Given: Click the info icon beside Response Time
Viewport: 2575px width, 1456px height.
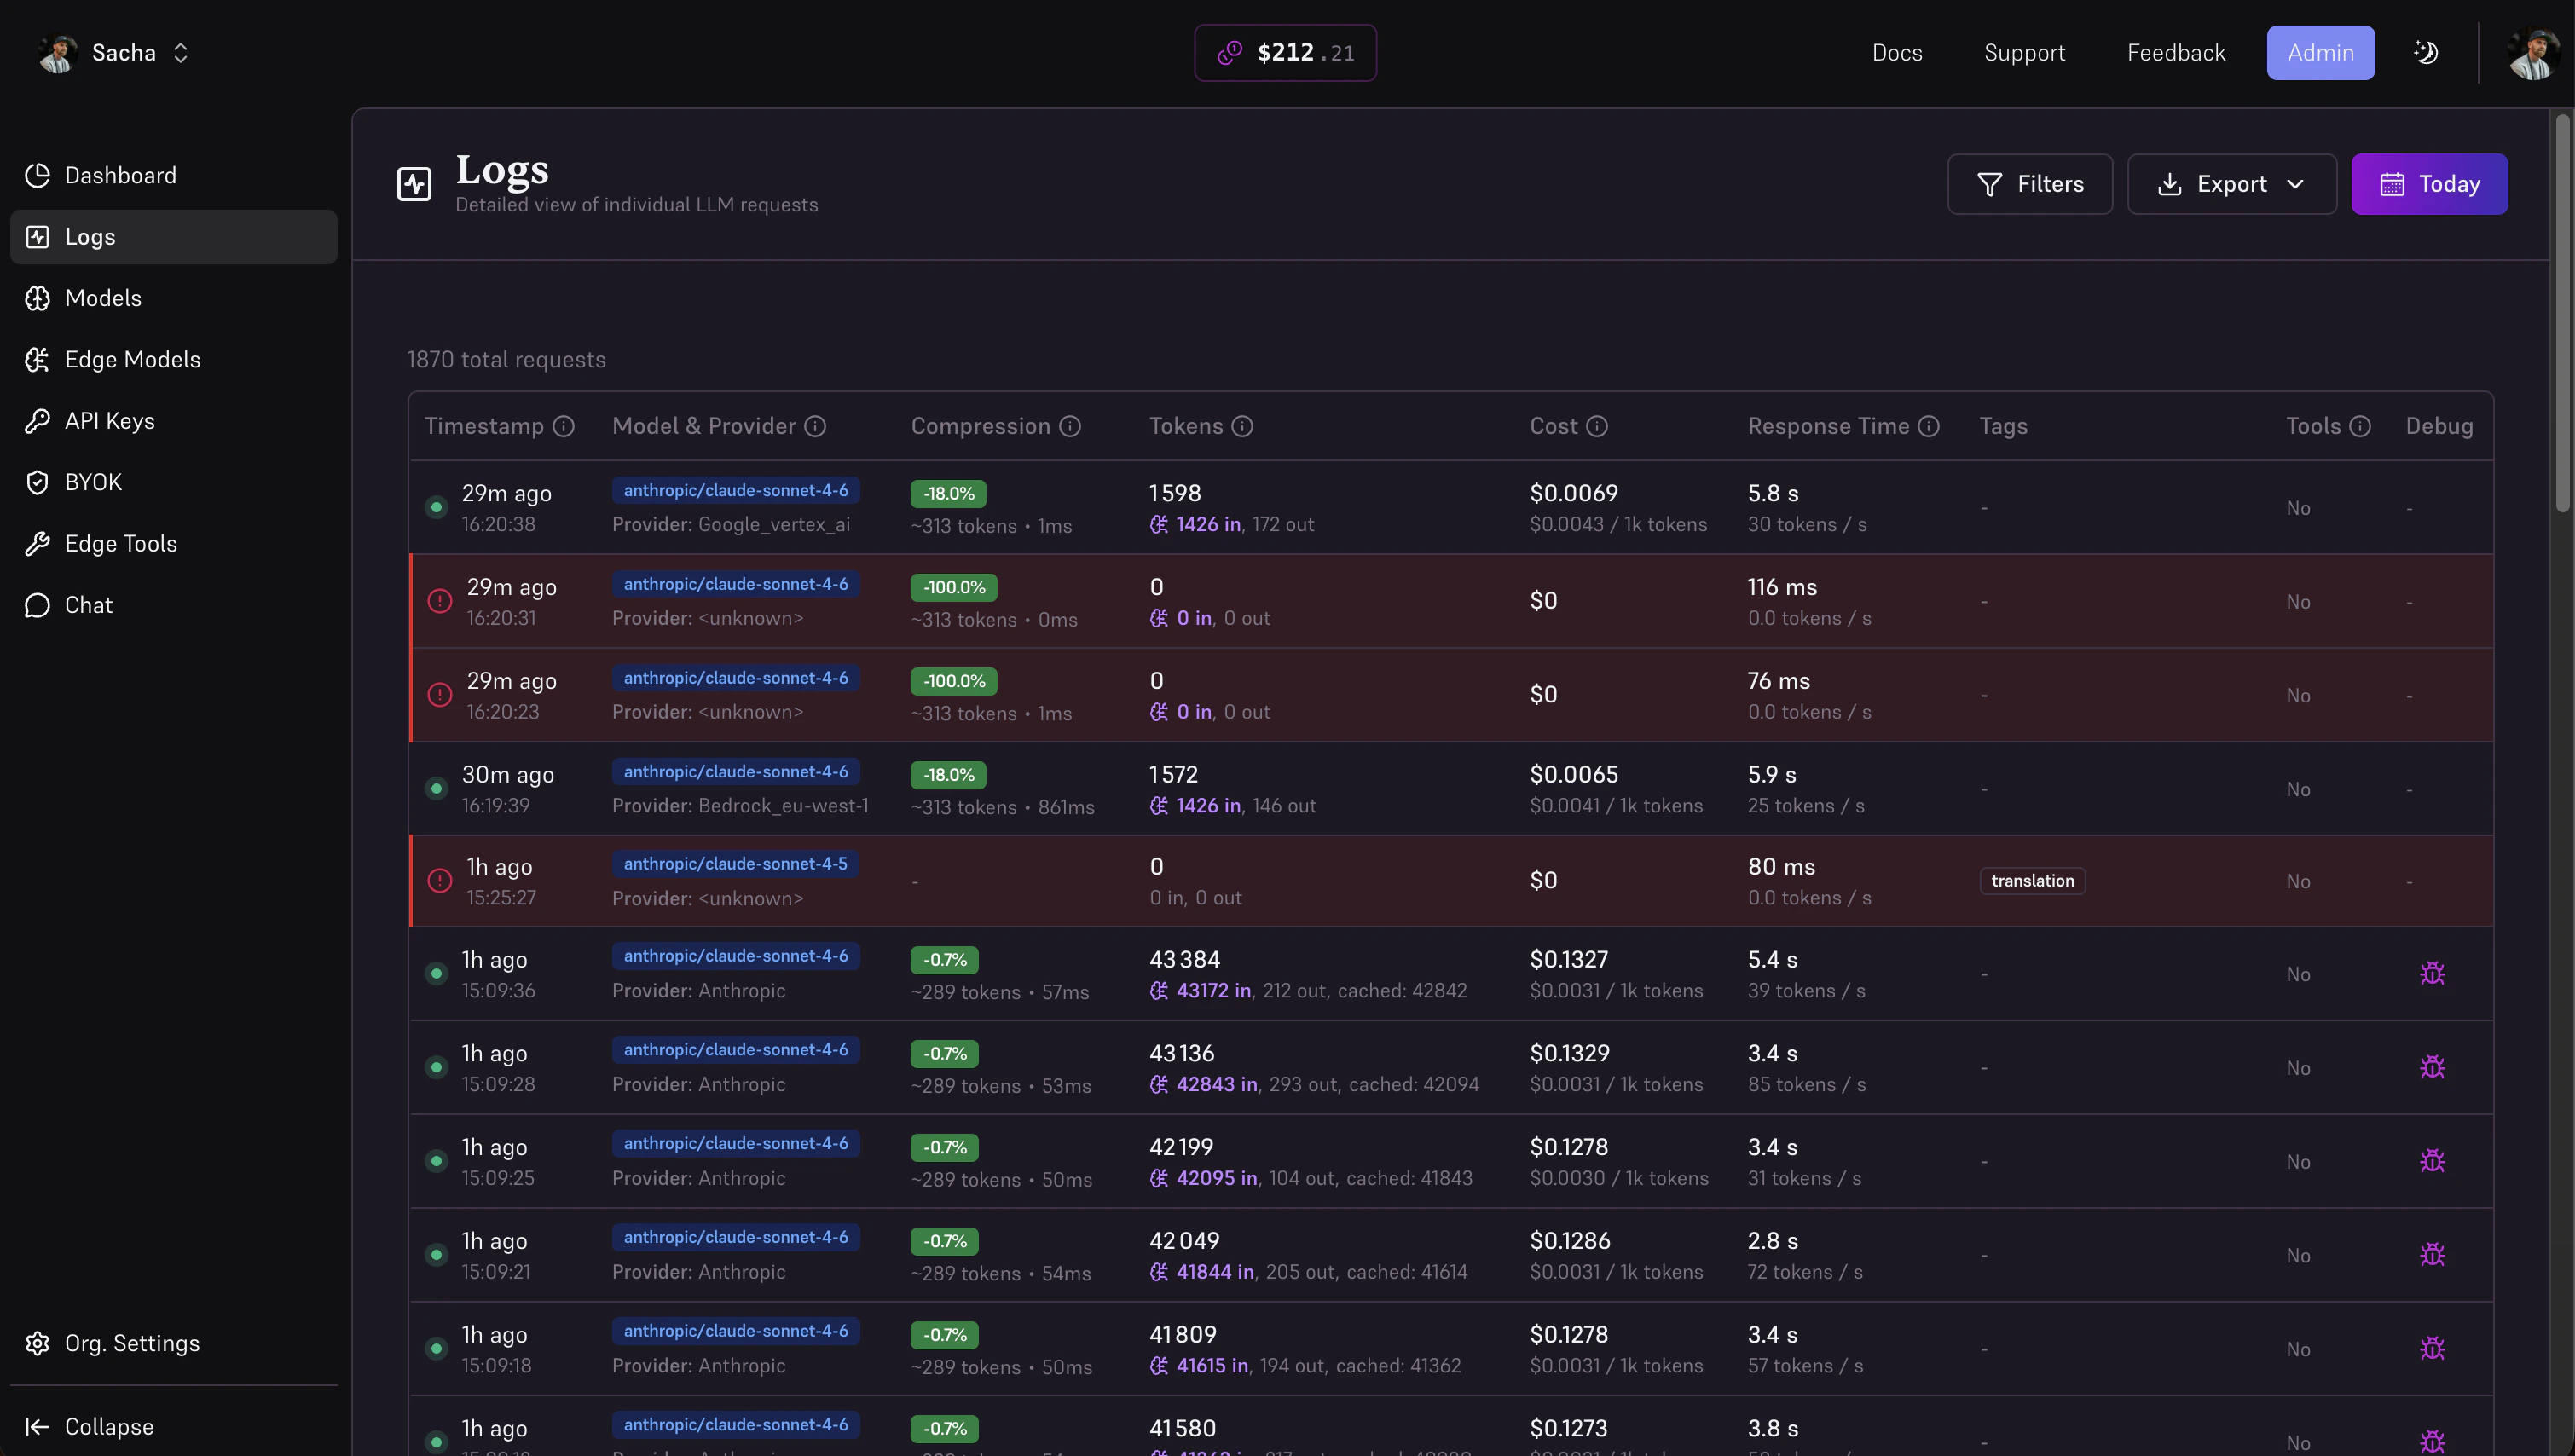Looking at the screenshot, I should pyautogui.click(x=1930, y=426).
